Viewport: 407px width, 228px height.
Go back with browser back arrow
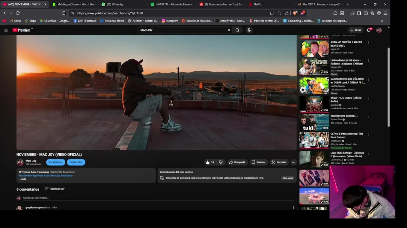4,13
